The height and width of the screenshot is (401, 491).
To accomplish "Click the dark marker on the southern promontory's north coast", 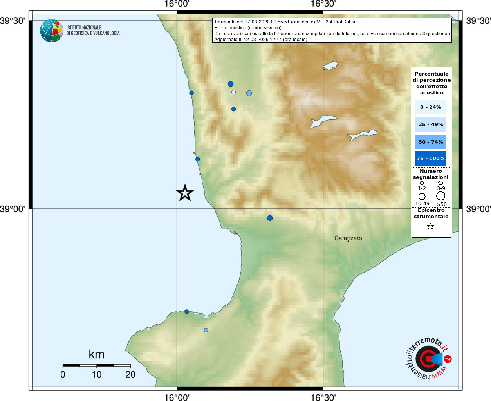I will [x=187, y=312].
